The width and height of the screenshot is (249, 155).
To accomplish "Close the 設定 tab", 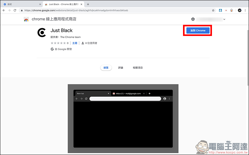I will click(x=40, y=4).
